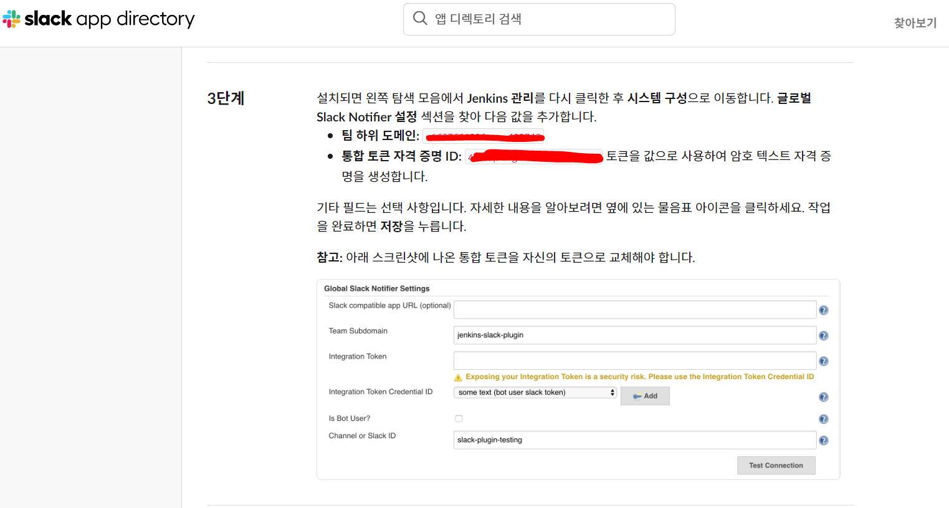The height and width of the screenshot is (508, 949).
Task: Click help icon for Integration Token
Action: tap(823, 361)
